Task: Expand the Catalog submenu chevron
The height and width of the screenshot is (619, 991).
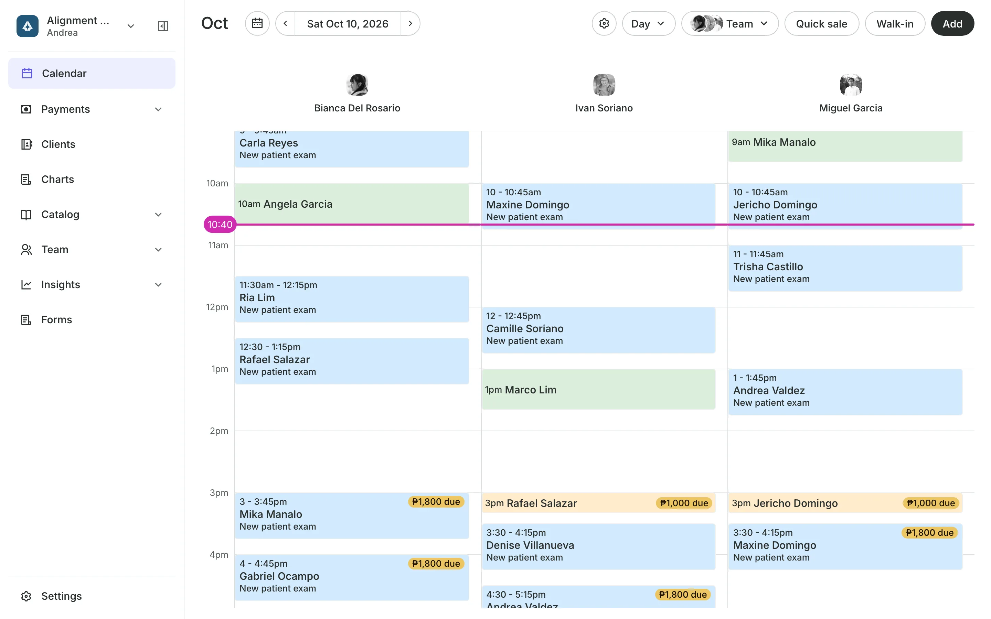Action: click(159, 215)
